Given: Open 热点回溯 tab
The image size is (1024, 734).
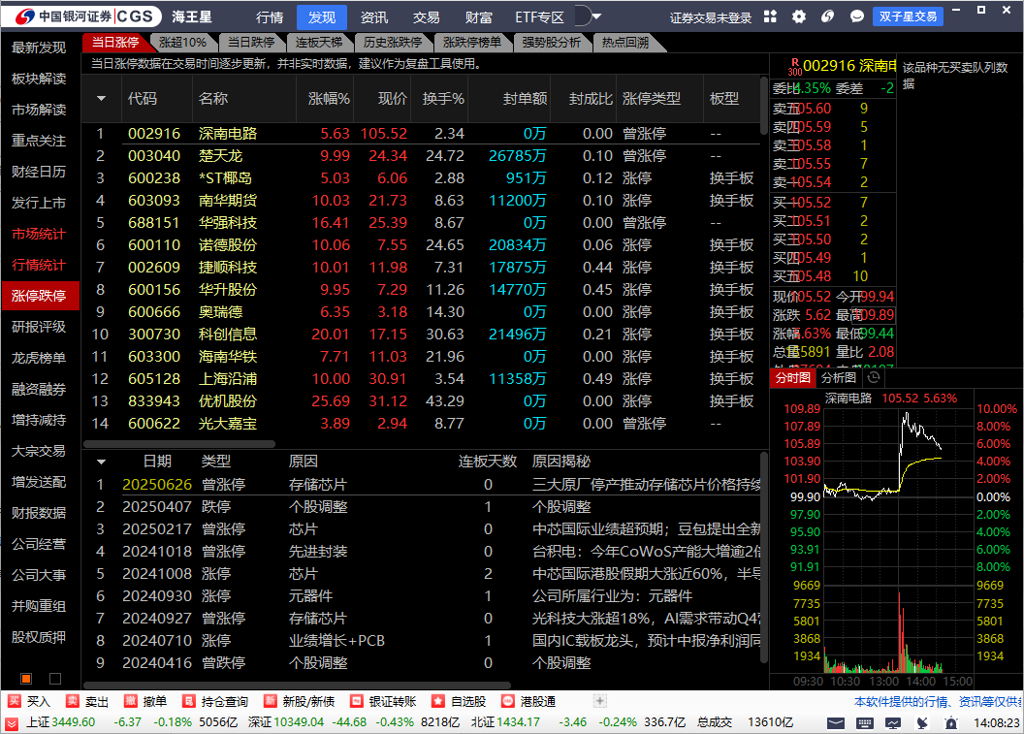Looking at the screenshot, I should (625, 43).
